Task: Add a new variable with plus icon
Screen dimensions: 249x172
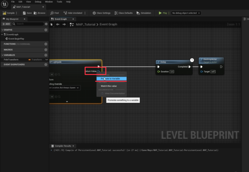Action: [x=46, y=55]
